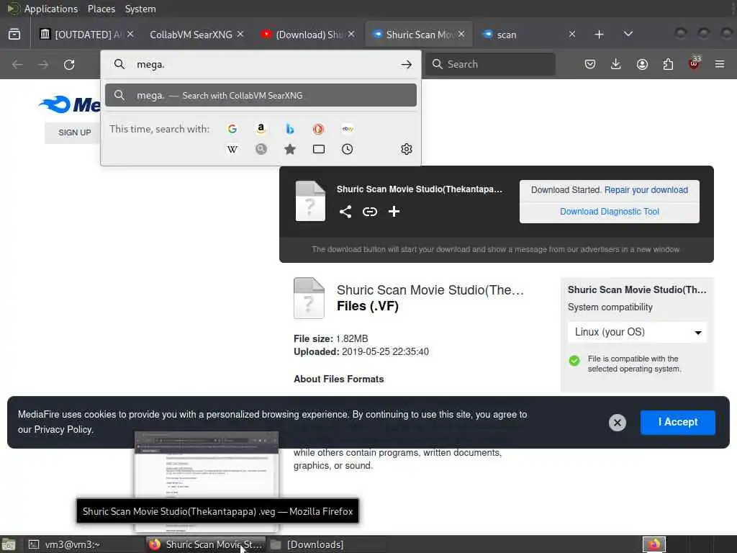This screenshot has width=737, height=553.
Task: Open extensions puzzle icon
Action: [668, 64]
